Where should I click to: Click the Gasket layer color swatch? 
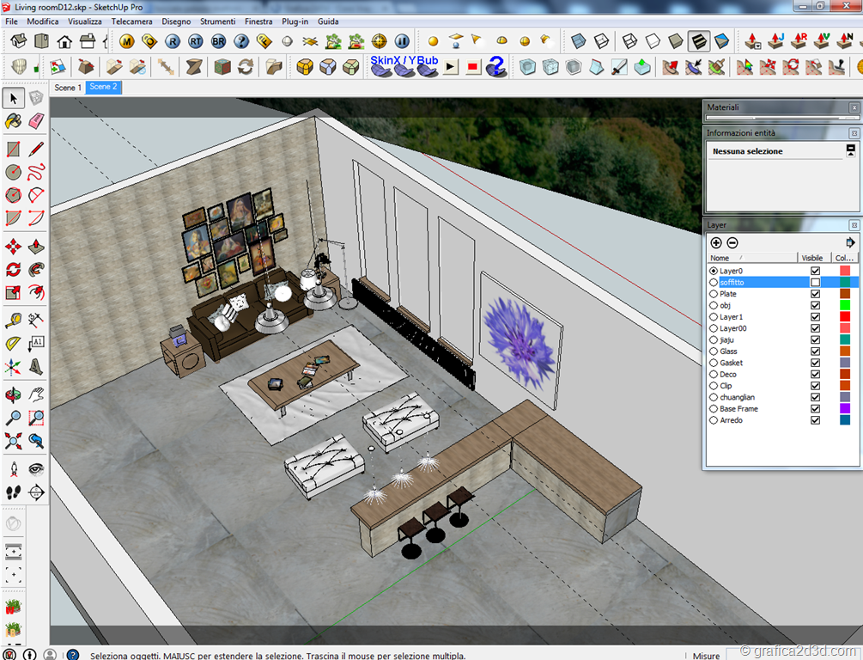pyautogui.click(x=845, y=363)
